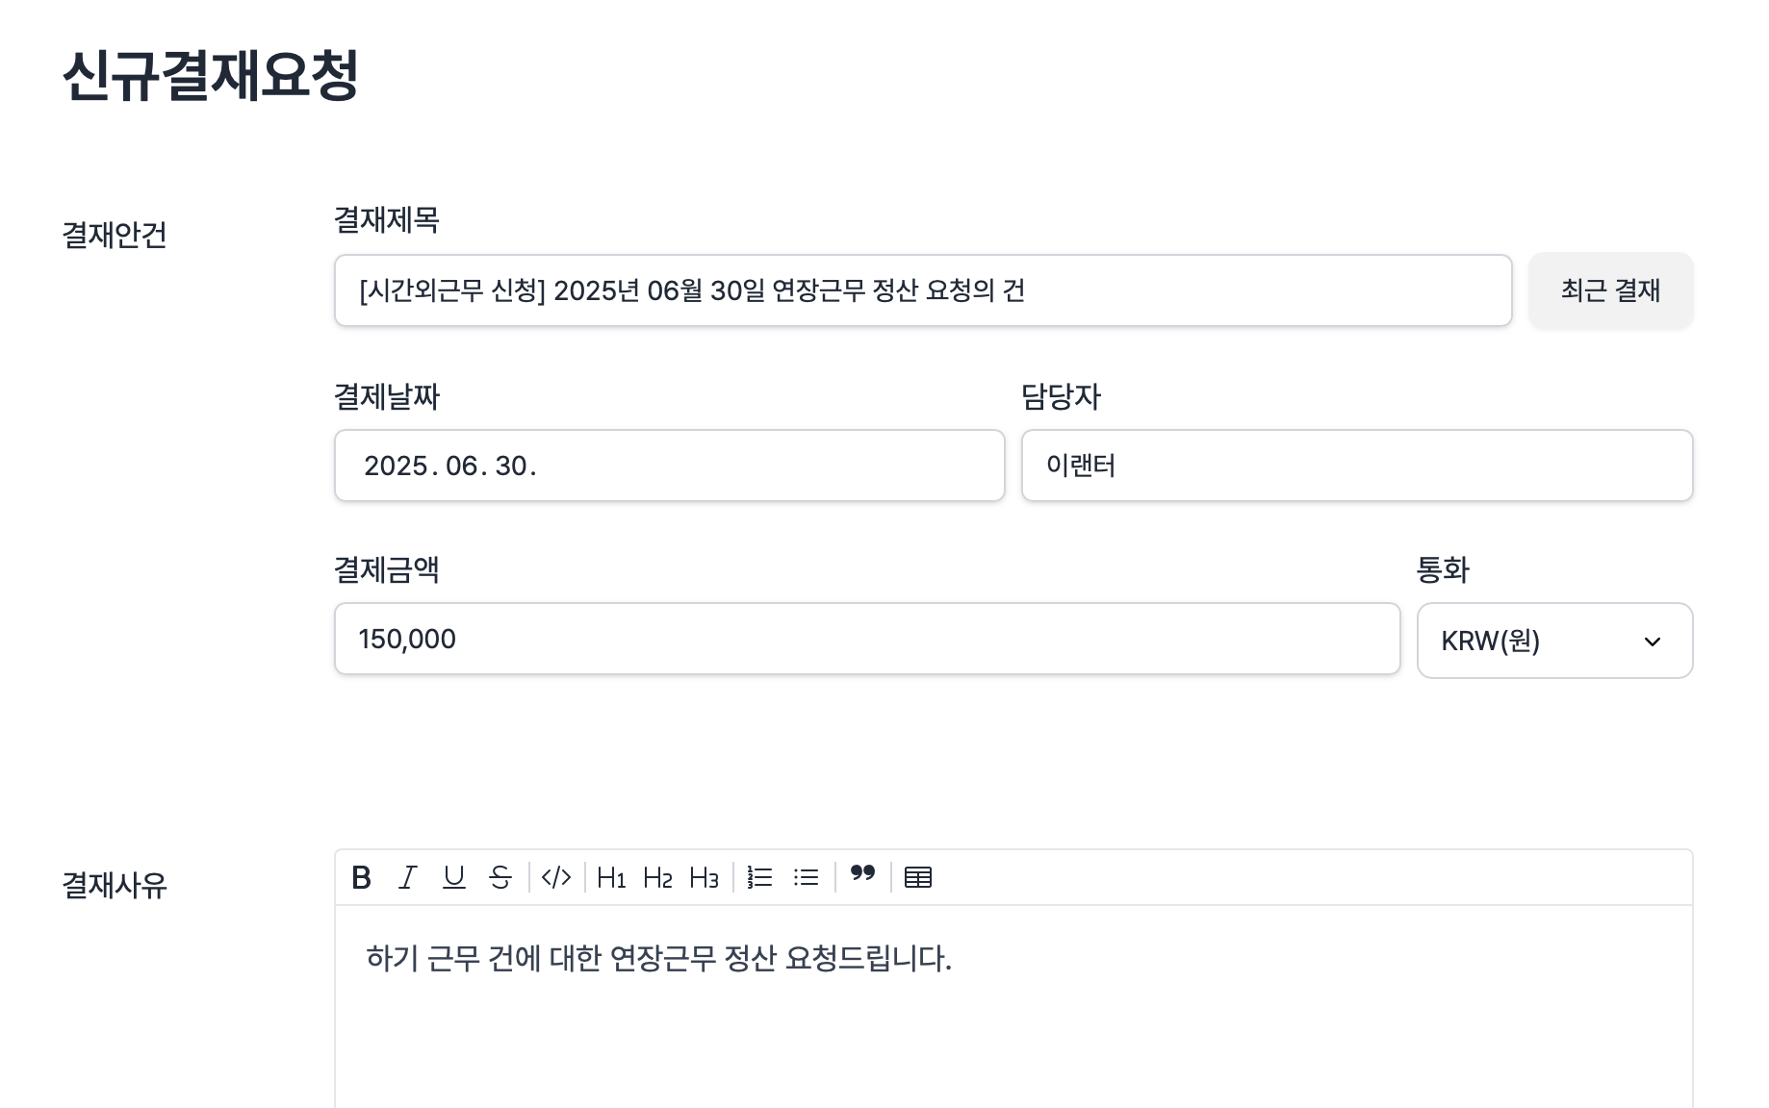Open the KRW(원) currency dropdown

point(1554,641)
